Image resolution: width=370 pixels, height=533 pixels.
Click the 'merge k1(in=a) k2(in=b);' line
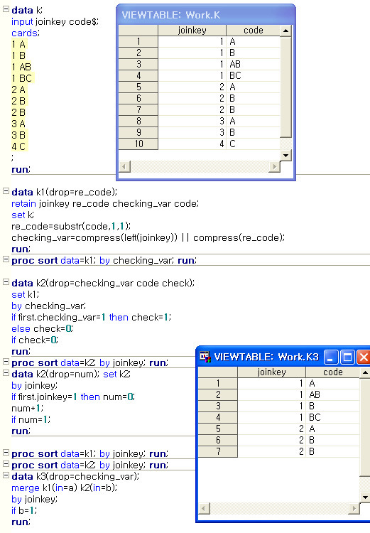pos(64,488)
